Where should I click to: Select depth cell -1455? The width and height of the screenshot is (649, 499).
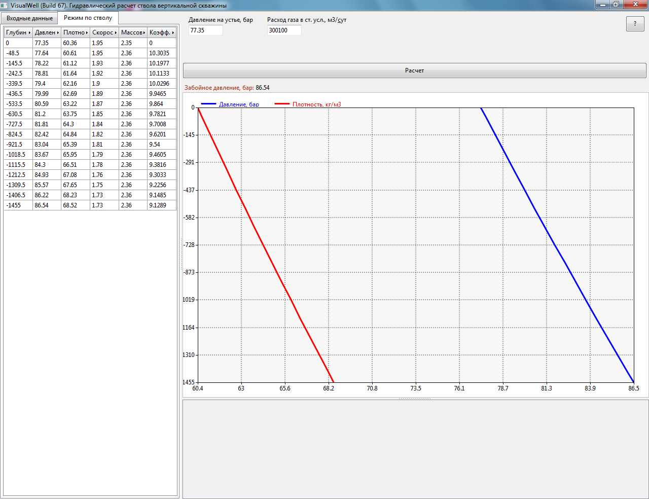coord(18,205)
